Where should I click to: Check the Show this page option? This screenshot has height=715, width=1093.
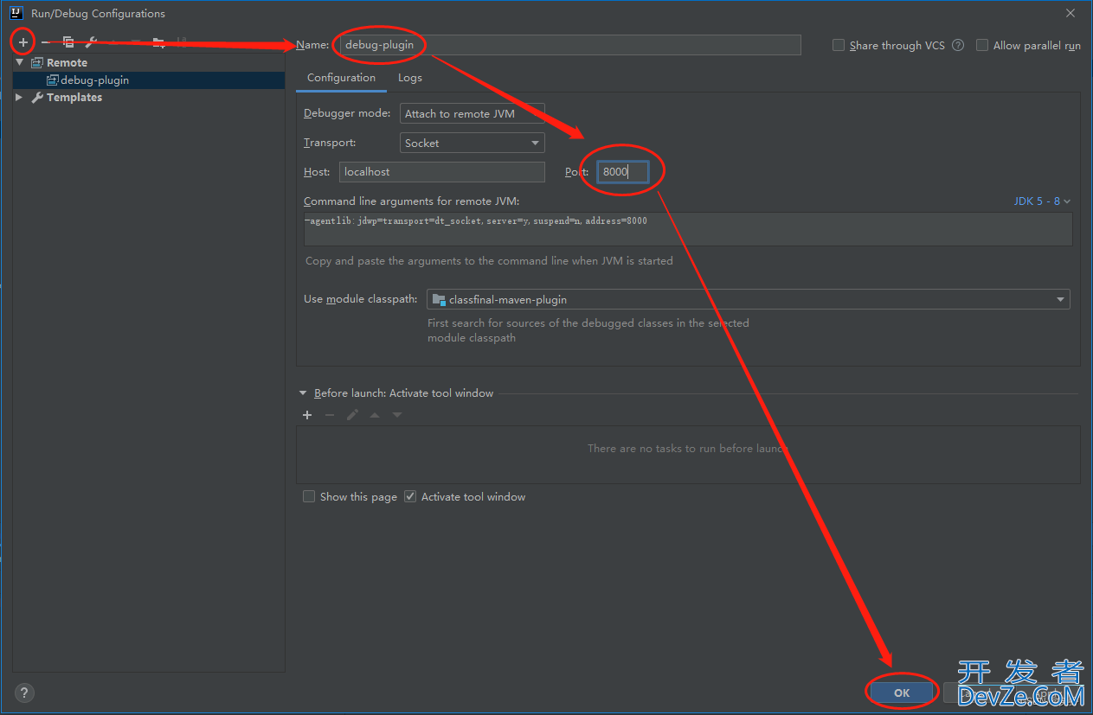(309, 496)
